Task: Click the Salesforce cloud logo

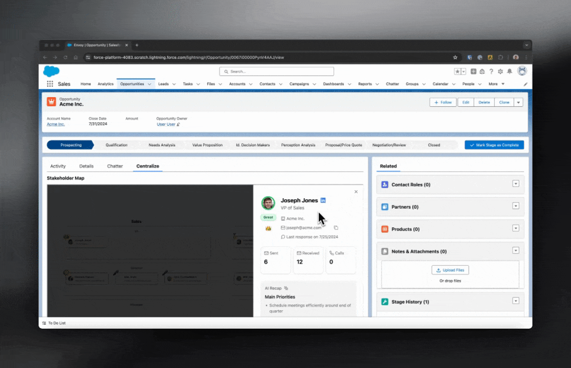Action: coord(51,72)
